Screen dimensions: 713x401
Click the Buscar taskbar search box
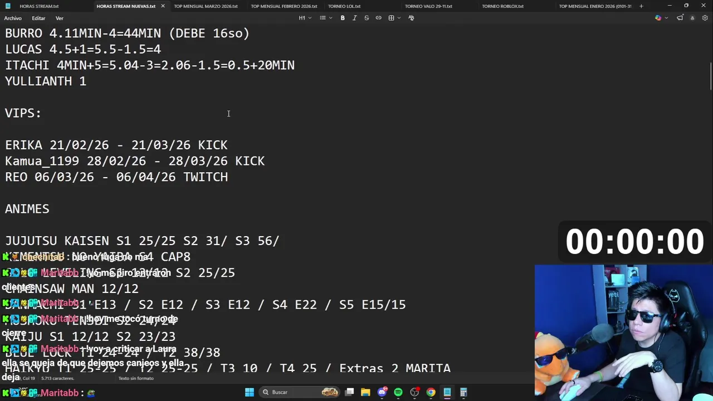point(300,392)
